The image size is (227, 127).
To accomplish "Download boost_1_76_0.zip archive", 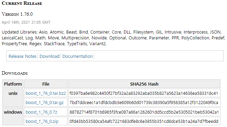I will point(42,122).
